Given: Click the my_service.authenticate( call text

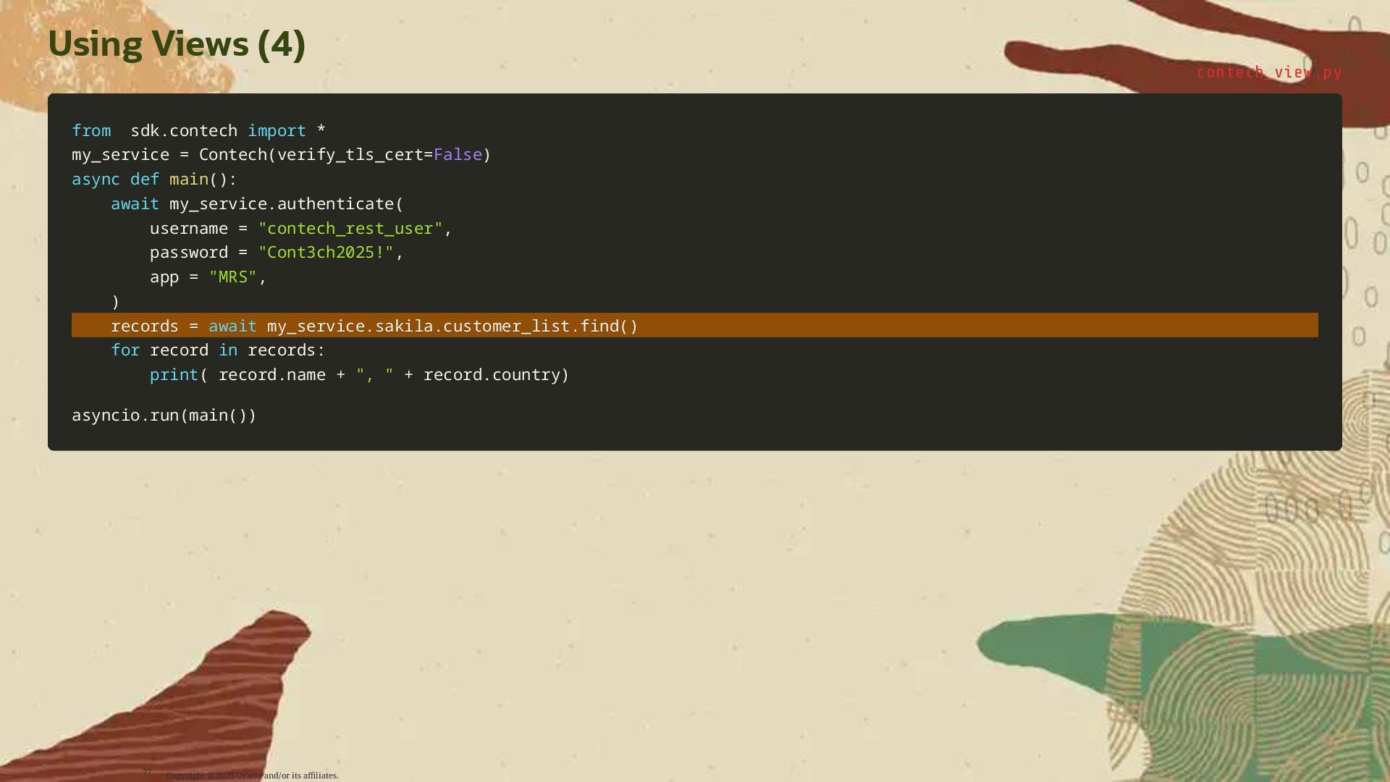Looking at the screenshot, I should (x=285, y=204).
